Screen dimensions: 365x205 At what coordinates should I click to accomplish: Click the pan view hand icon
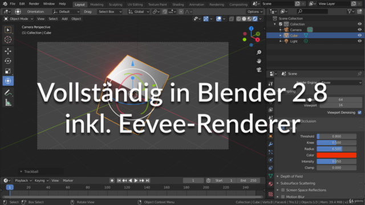pos(259,61)
